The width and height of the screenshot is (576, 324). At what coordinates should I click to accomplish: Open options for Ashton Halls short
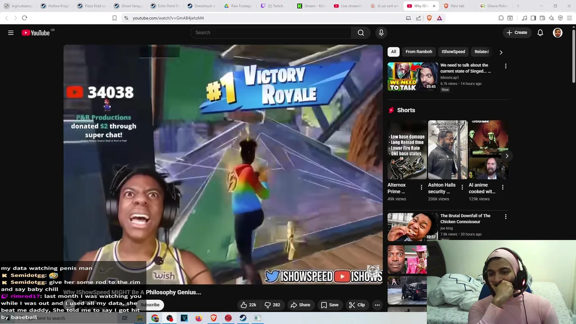click(462, 187)
